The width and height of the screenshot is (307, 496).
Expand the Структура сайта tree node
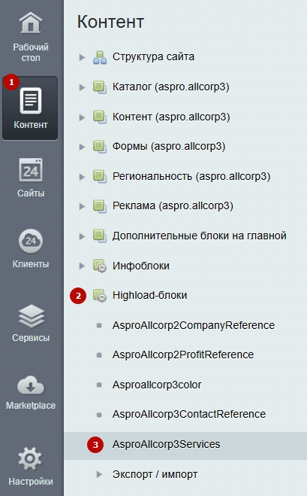point(82,57)
